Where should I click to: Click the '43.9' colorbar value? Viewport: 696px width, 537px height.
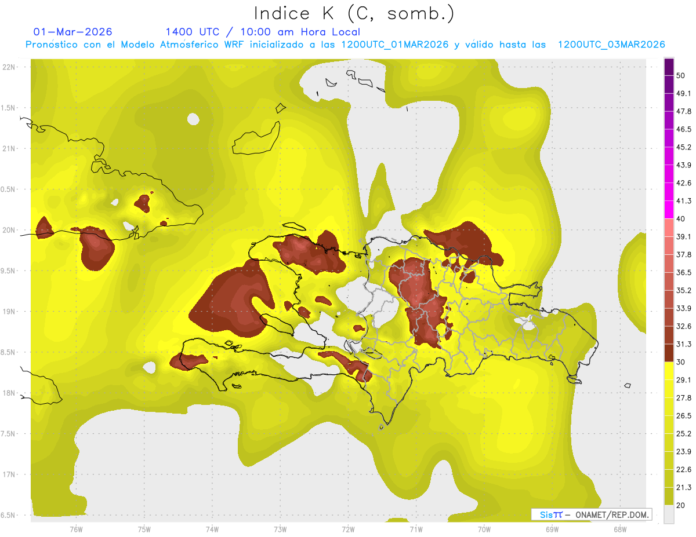(x=684, y=165)
